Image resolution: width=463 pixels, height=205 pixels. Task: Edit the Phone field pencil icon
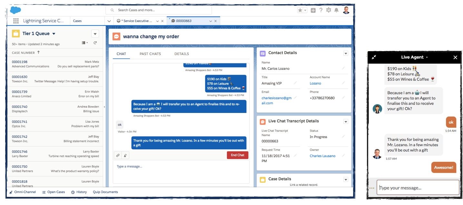pos(343,98)
